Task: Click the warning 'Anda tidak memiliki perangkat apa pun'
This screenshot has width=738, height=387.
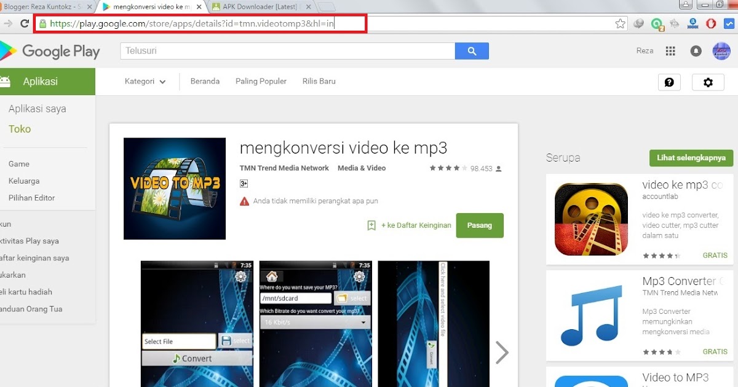Action: click(x=309, y=201)
